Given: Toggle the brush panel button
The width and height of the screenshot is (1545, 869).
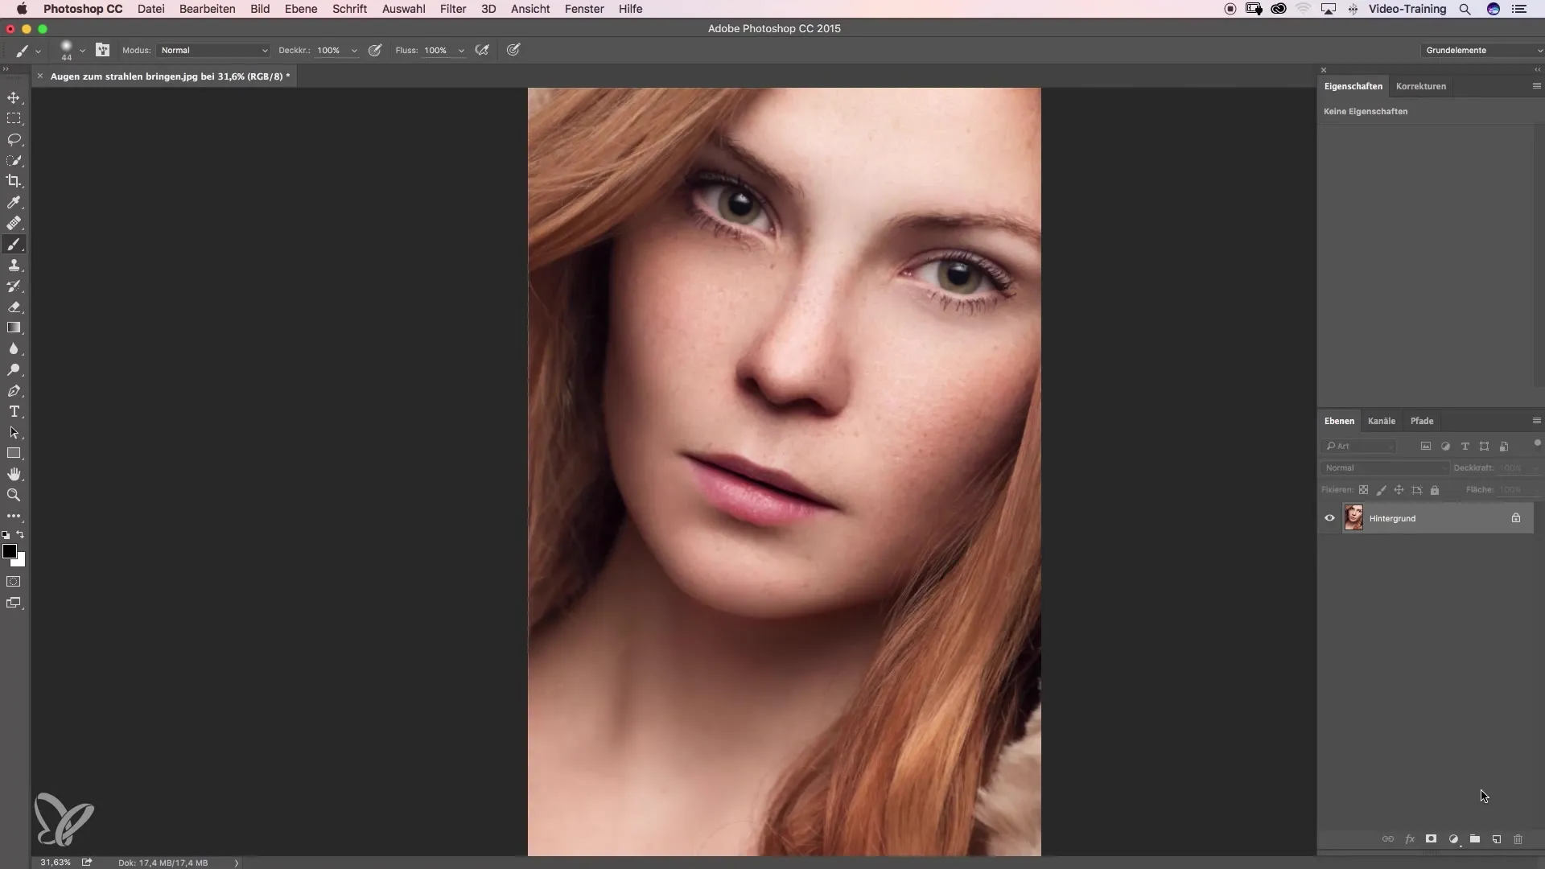Looking at the screenshot, I should pyautogui.click(x=102, y=50).
